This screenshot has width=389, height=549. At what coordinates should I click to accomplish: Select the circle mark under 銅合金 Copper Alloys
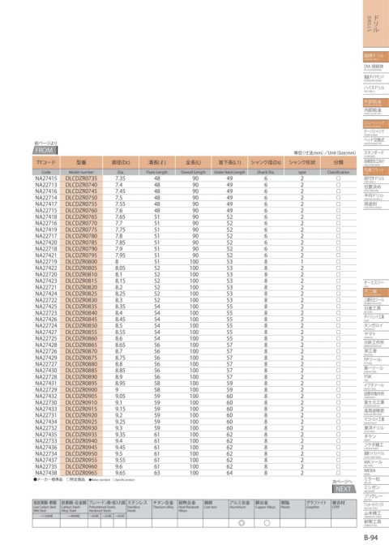(x=267, y=523)
